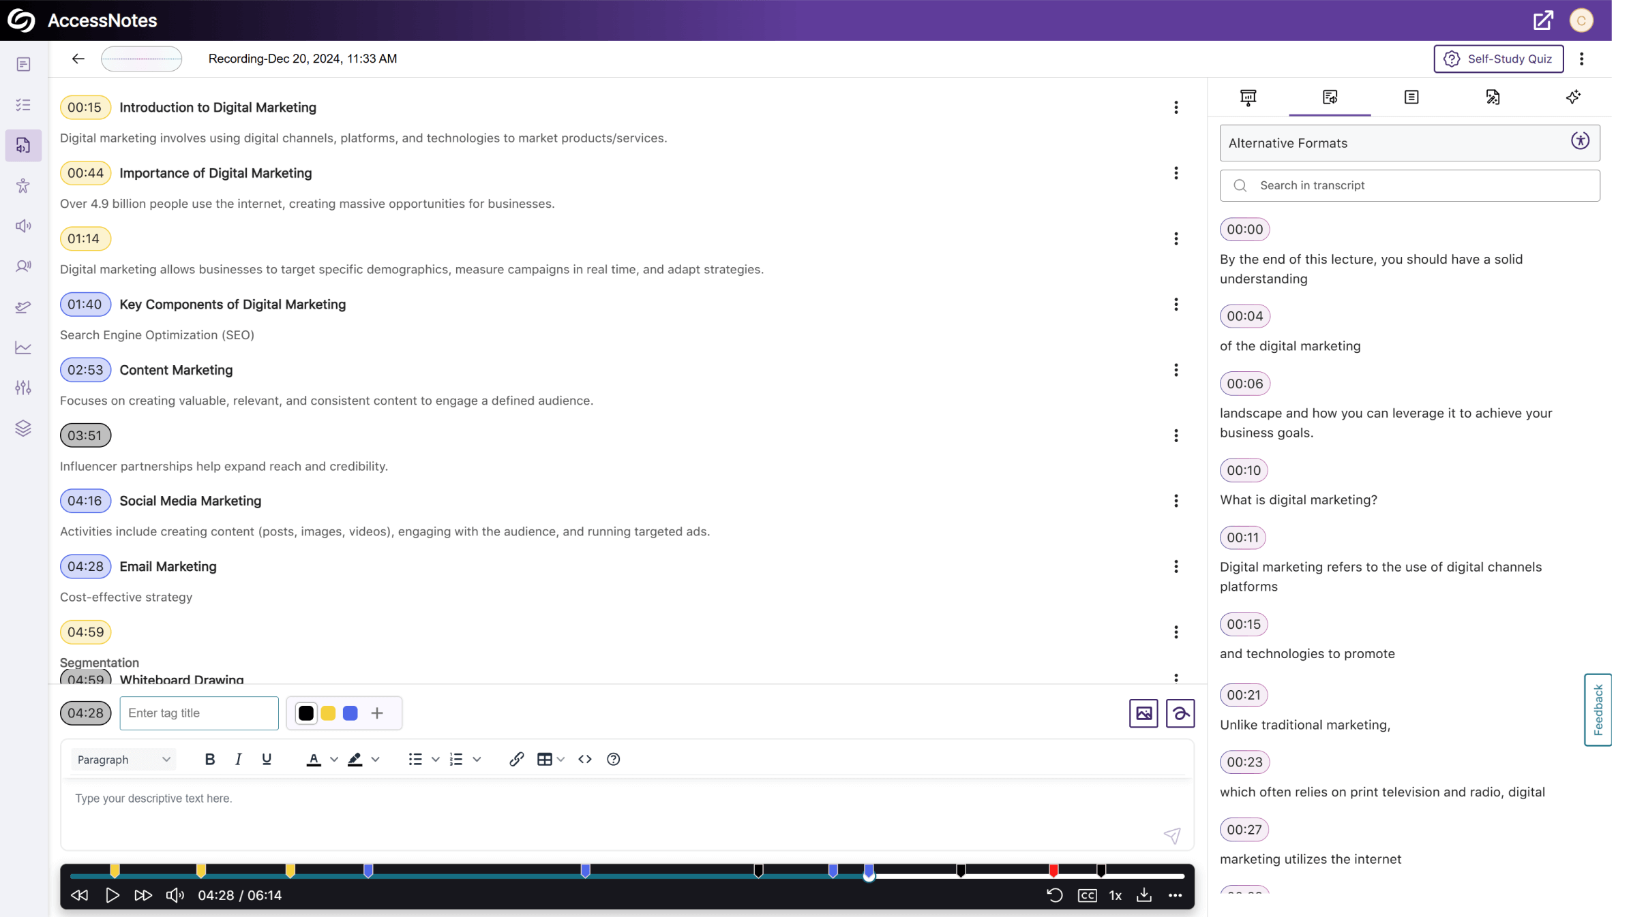Select yellow color swatch for text tag

[328, 713]
